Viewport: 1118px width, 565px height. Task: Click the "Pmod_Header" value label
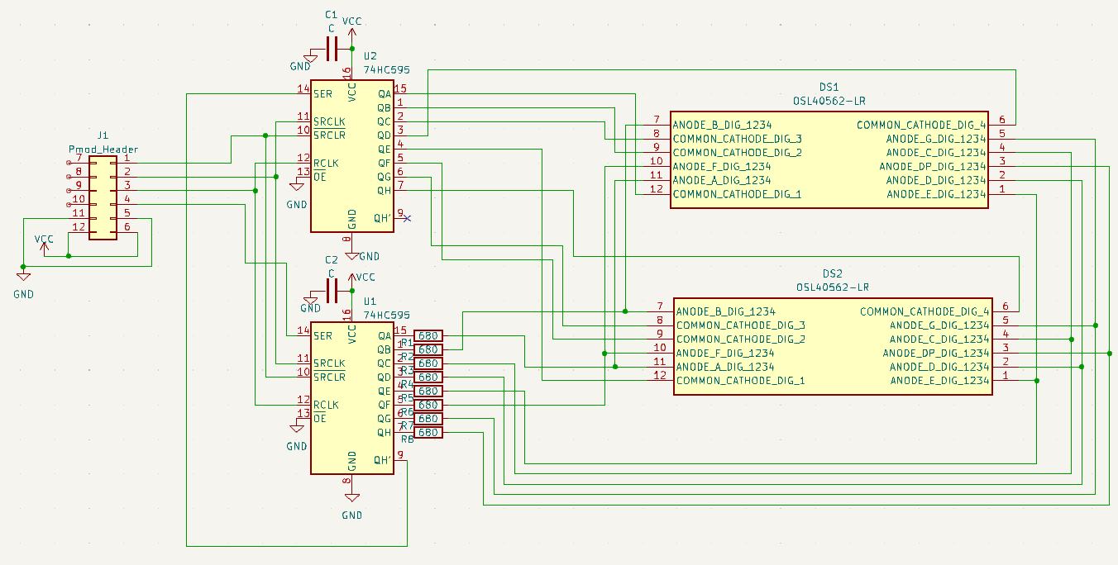[x=103, y=150]
